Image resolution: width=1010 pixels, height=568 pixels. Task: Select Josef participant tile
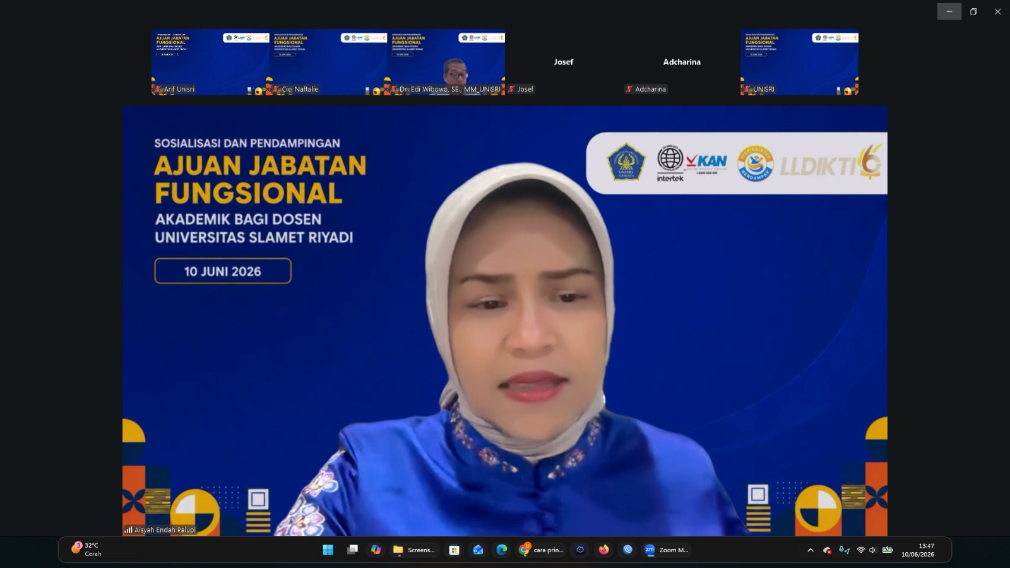click(564, 62)
